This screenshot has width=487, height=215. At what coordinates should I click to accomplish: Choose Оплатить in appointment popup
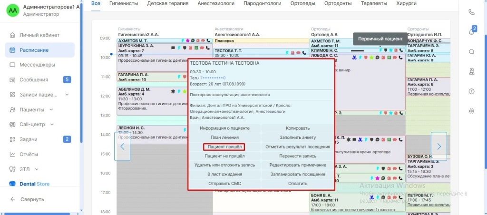point(297,183)
